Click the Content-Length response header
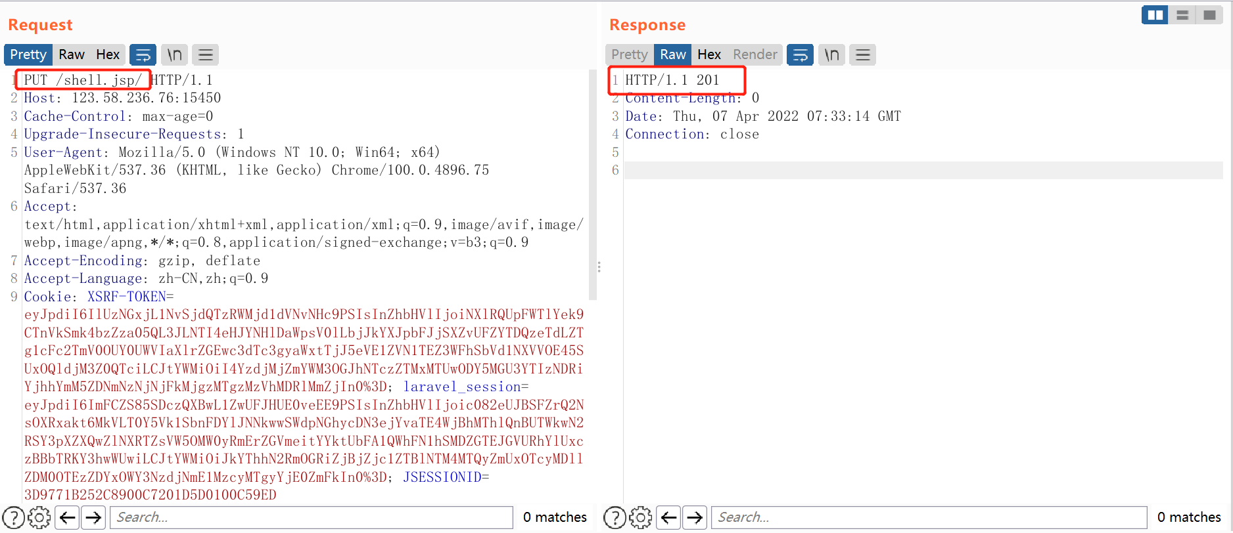This screenshot has width=1233, height=533. pyautogui.click(x=692, y=98)
